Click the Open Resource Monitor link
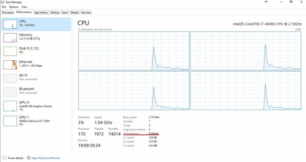This screenshot has height=162, width=306. tap(46, 158)
